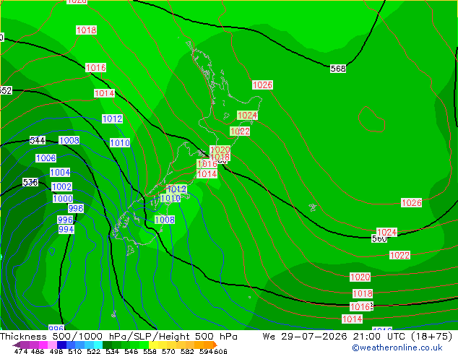Click the map title starting with Thickness 500/1000
Viewport: 458px width, 354px height.
(x=118, y=337)
